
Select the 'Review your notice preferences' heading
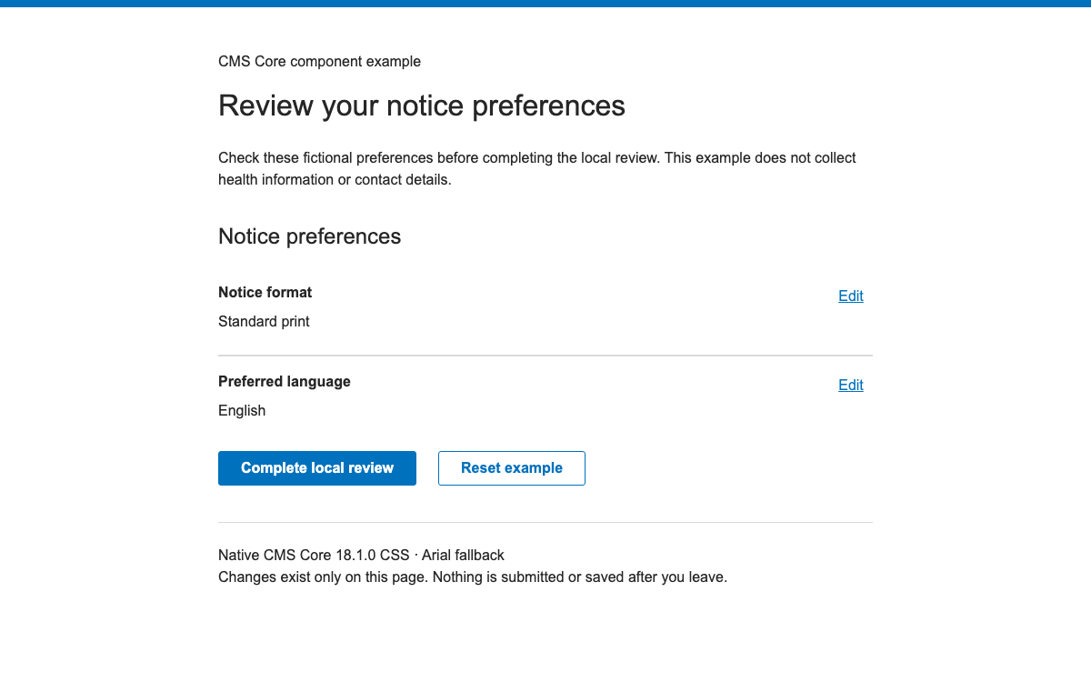point(422,106)
